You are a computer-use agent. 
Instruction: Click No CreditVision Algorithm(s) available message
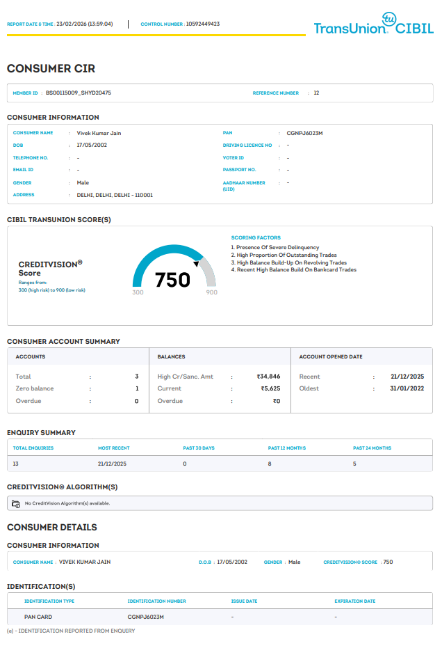(x=67, y=503)
